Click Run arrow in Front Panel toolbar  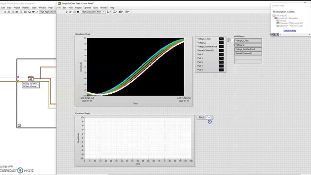67,12
